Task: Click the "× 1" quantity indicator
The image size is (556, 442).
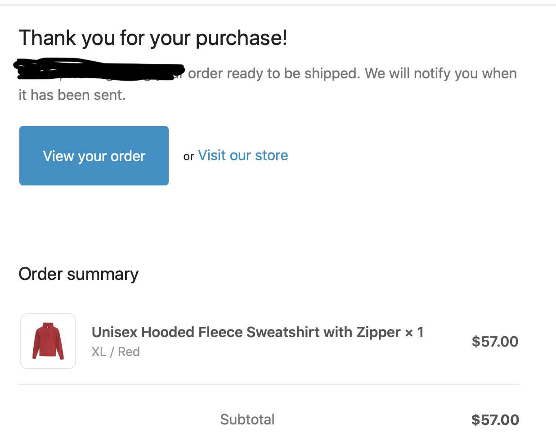Action: (x=414, y=333)
